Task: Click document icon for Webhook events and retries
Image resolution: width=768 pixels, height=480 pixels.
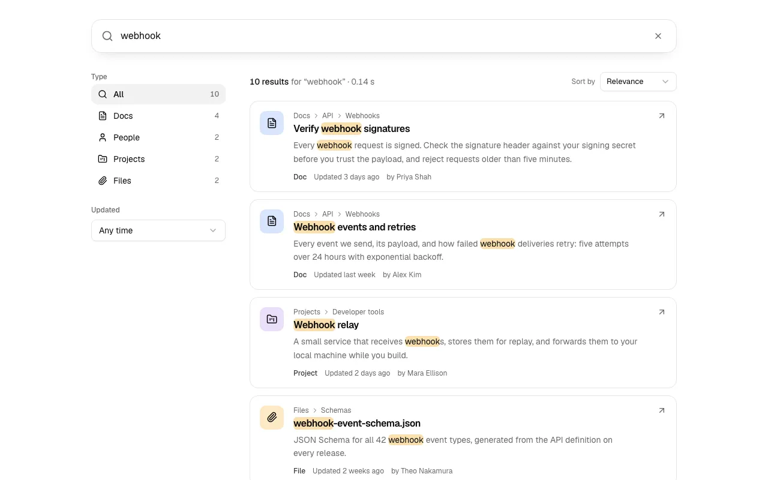Action: [272, 221]
